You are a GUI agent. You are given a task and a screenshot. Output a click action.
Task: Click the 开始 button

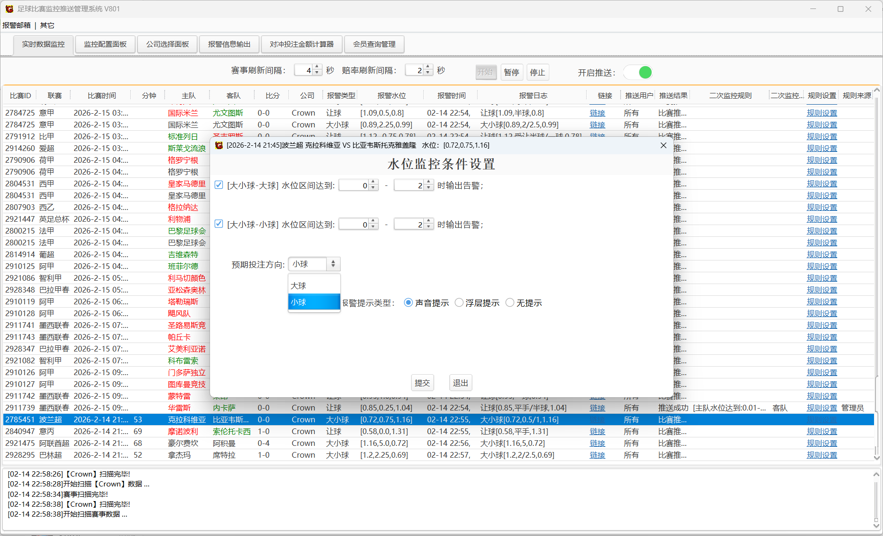click(486, 72)
